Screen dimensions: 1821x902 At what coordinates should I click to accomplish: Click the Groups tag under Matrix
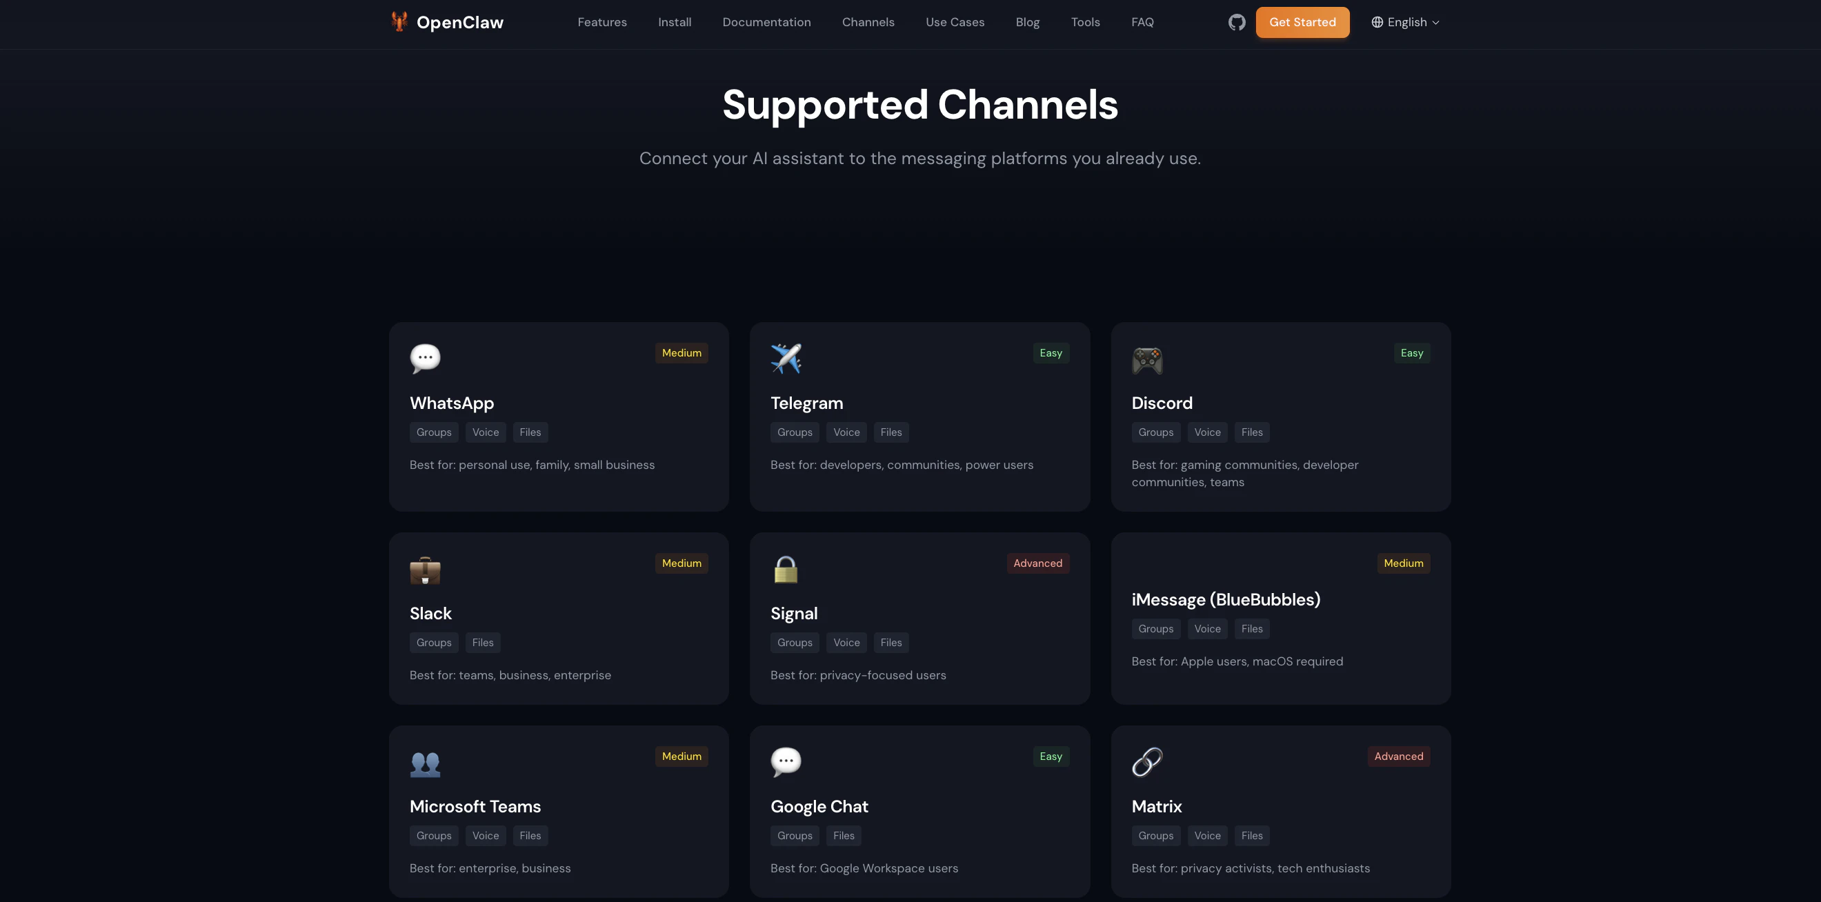[1155, 836]
